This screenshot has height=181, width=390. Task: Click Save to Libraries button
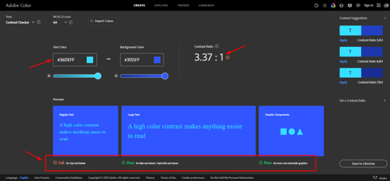(x=363, y=164)
